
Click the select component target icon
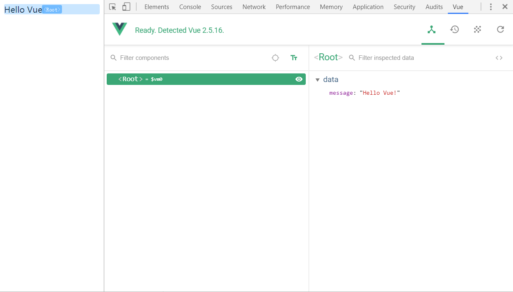click(x=275, y=58)
